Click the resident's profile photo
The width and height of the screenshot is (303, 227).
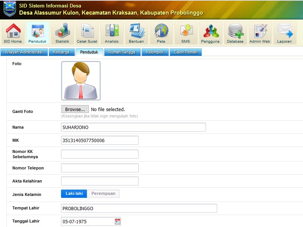[81, 81]
